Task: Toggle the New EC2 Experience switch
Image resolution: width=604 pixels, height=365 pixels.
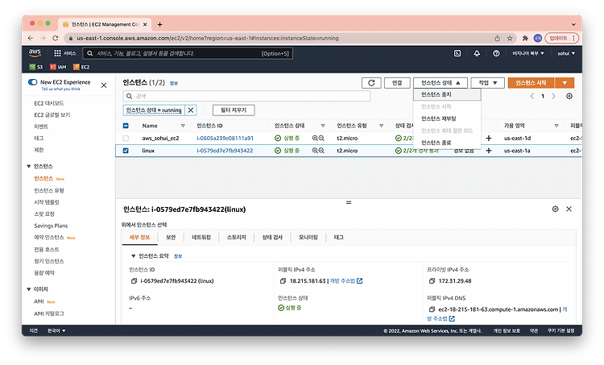Action: point(33,82)
